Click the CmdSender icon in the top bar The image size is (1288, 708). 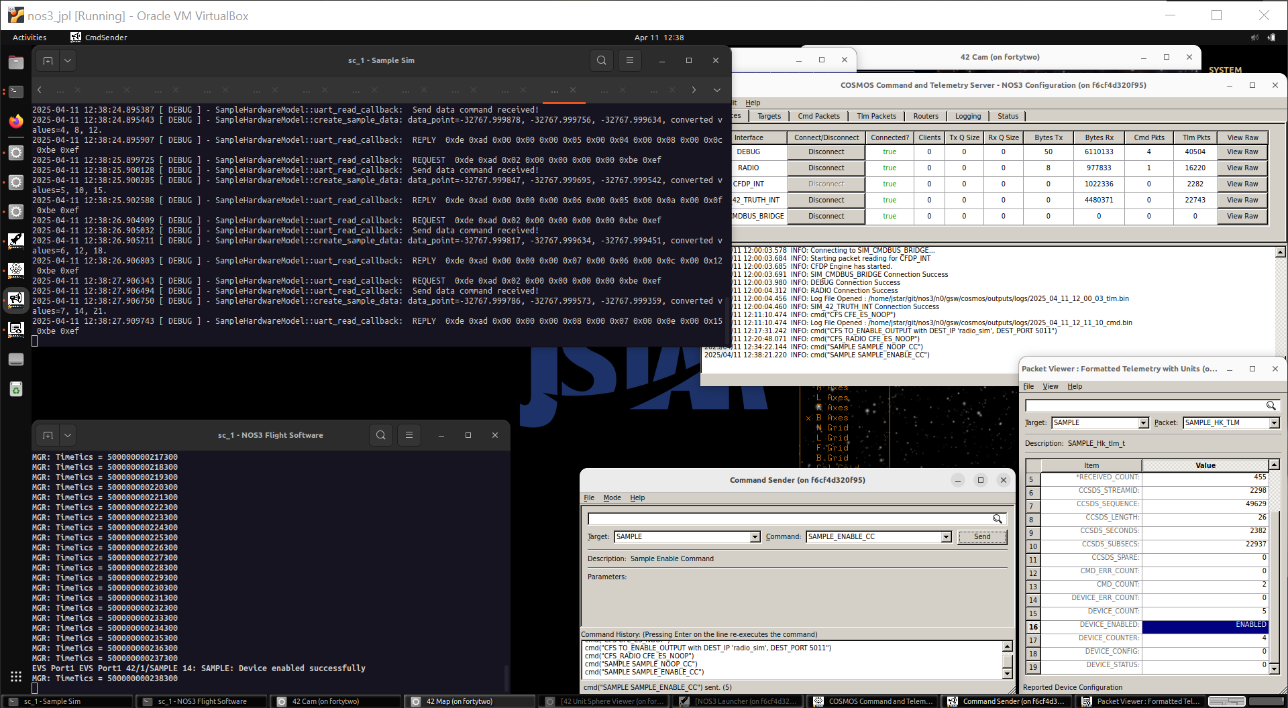coord(76,38)
